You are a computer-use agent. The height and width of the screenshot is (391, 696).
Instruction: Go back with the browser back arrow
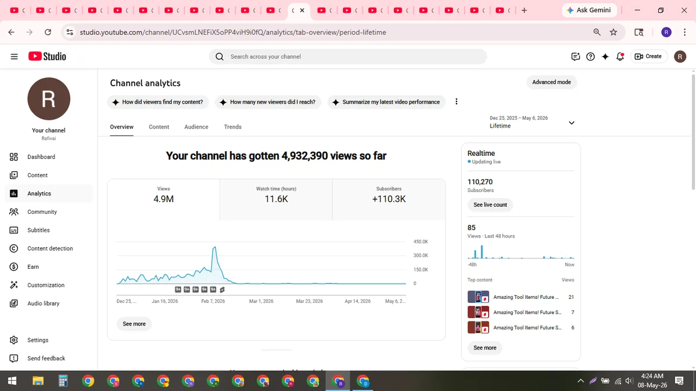(12, 32)
